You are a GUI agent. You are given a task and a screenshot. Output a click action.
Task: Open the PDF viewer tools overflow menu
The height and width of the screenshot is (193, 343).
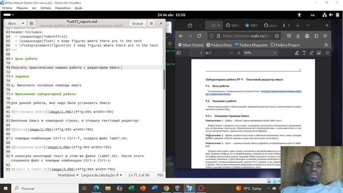tap(327, 53)
